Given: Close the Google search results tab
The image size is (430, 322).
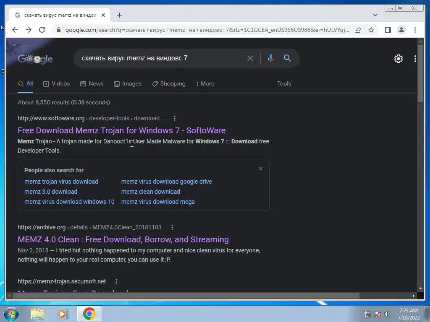Looking at the screenshot, I should 103,15.
